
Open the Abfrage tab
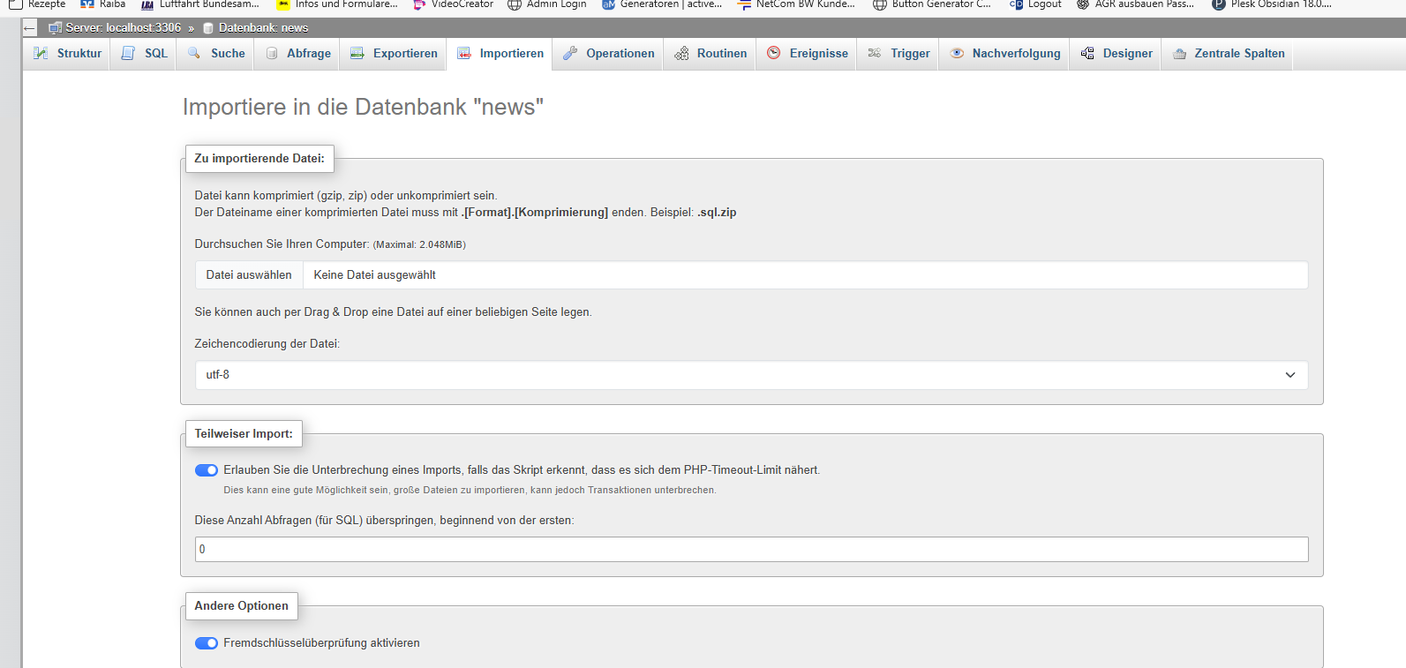point(298,54)
